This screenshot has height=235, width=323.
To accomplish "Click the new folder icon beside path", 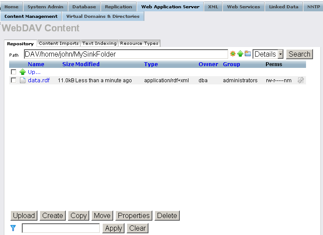I will pyautogui.click(x=248, y=54).
